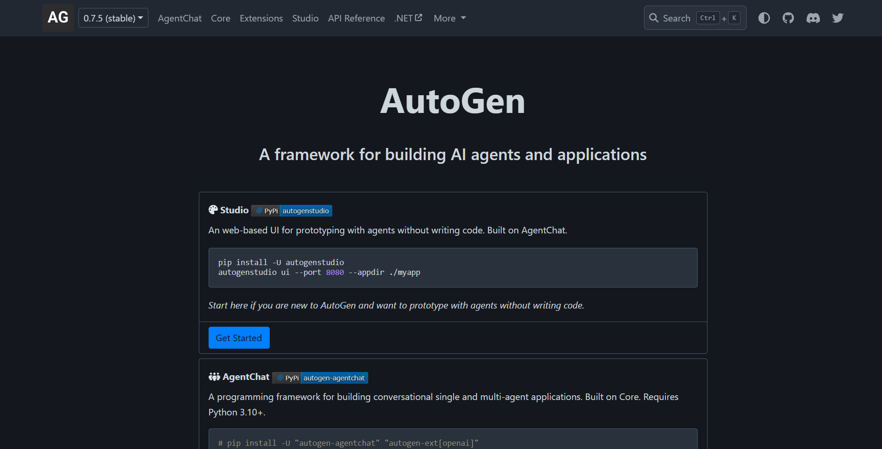Toggle light/dark theme switch icon
The width and height of the screenshot is (882, 449).
(x=764, y=18)
